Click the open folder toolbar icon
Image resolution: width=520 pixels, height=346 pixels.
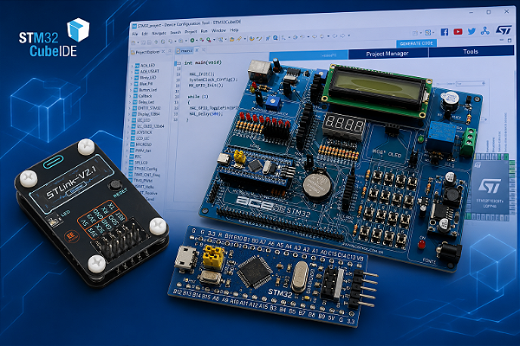(231, 40)
